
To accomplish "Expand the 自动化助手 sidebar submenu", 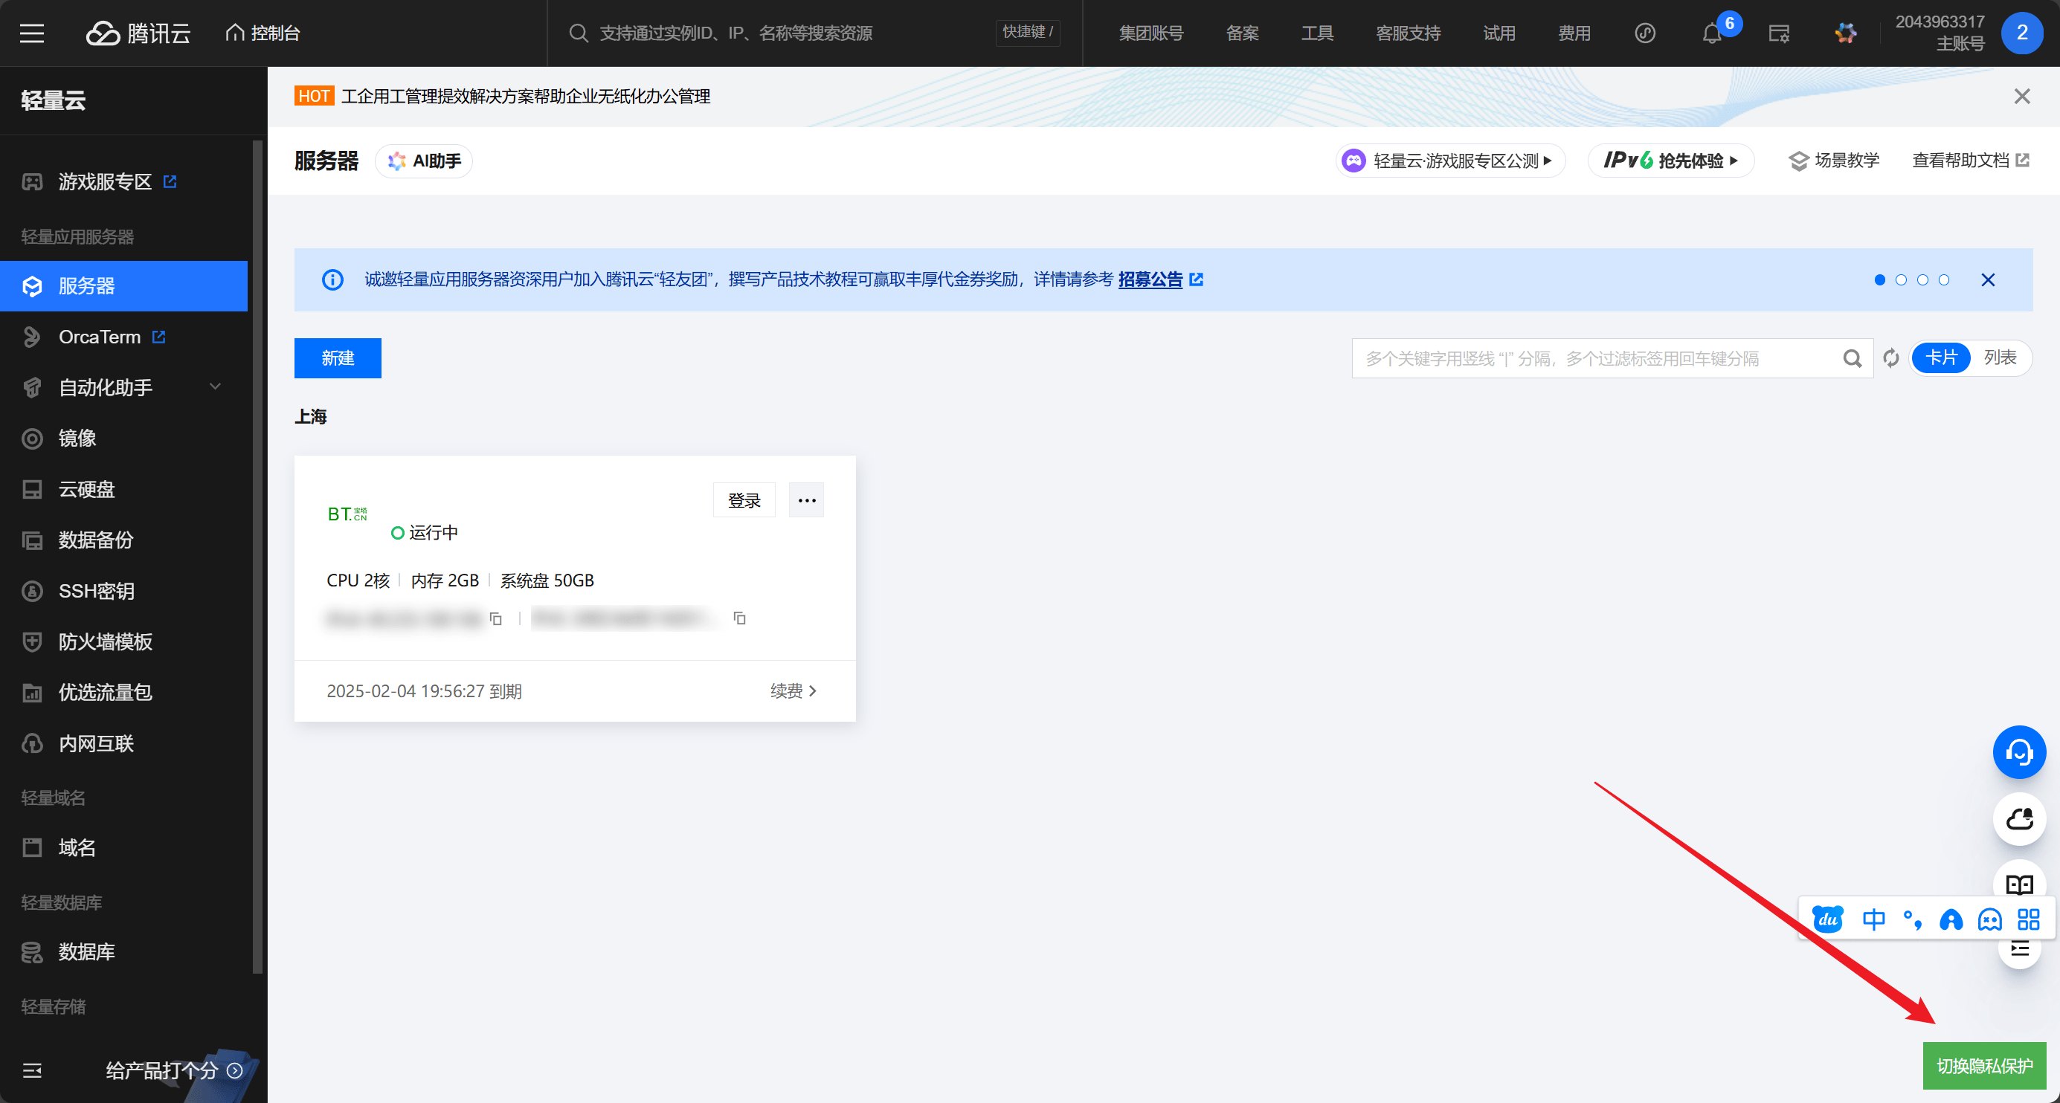I will click(214, 386).
